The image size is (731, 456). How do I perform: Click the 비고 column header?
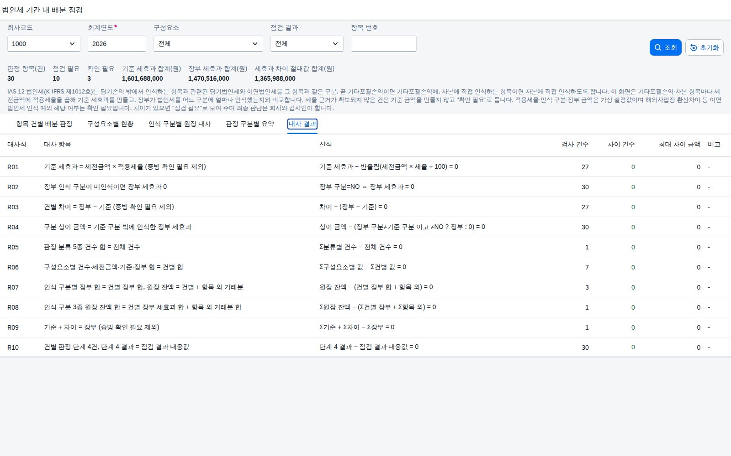tap(714, 145)
